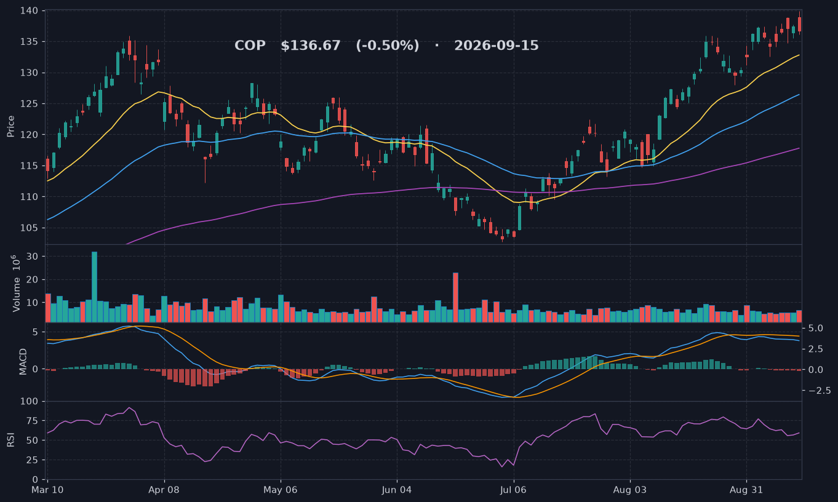The height and width of the screenshot is (502, 838).
Task: Select the MACD axis label
Action: [23, 362]
